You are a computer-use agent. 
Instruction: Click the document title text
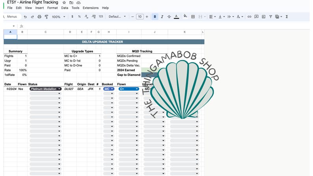(33, 2)
